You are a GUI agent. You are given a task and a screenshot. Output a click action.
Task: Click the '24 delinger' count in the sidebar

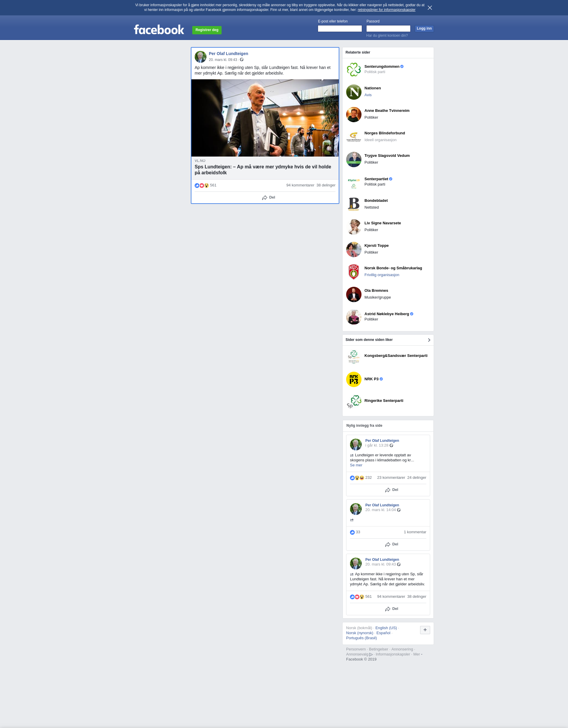(417, 477)
